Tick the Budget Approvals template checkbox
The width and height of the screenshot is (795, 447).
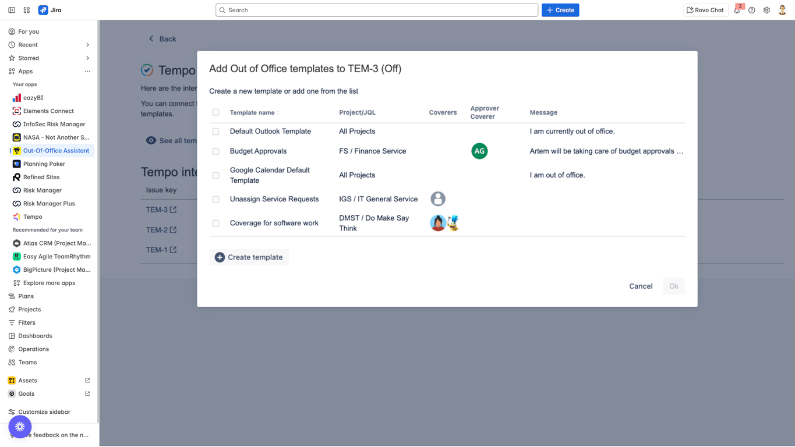[x=215, y=151]
